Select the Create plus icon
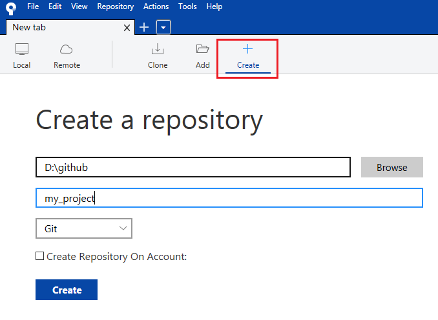Screen dimensions: 438x320 pos(248,50)
